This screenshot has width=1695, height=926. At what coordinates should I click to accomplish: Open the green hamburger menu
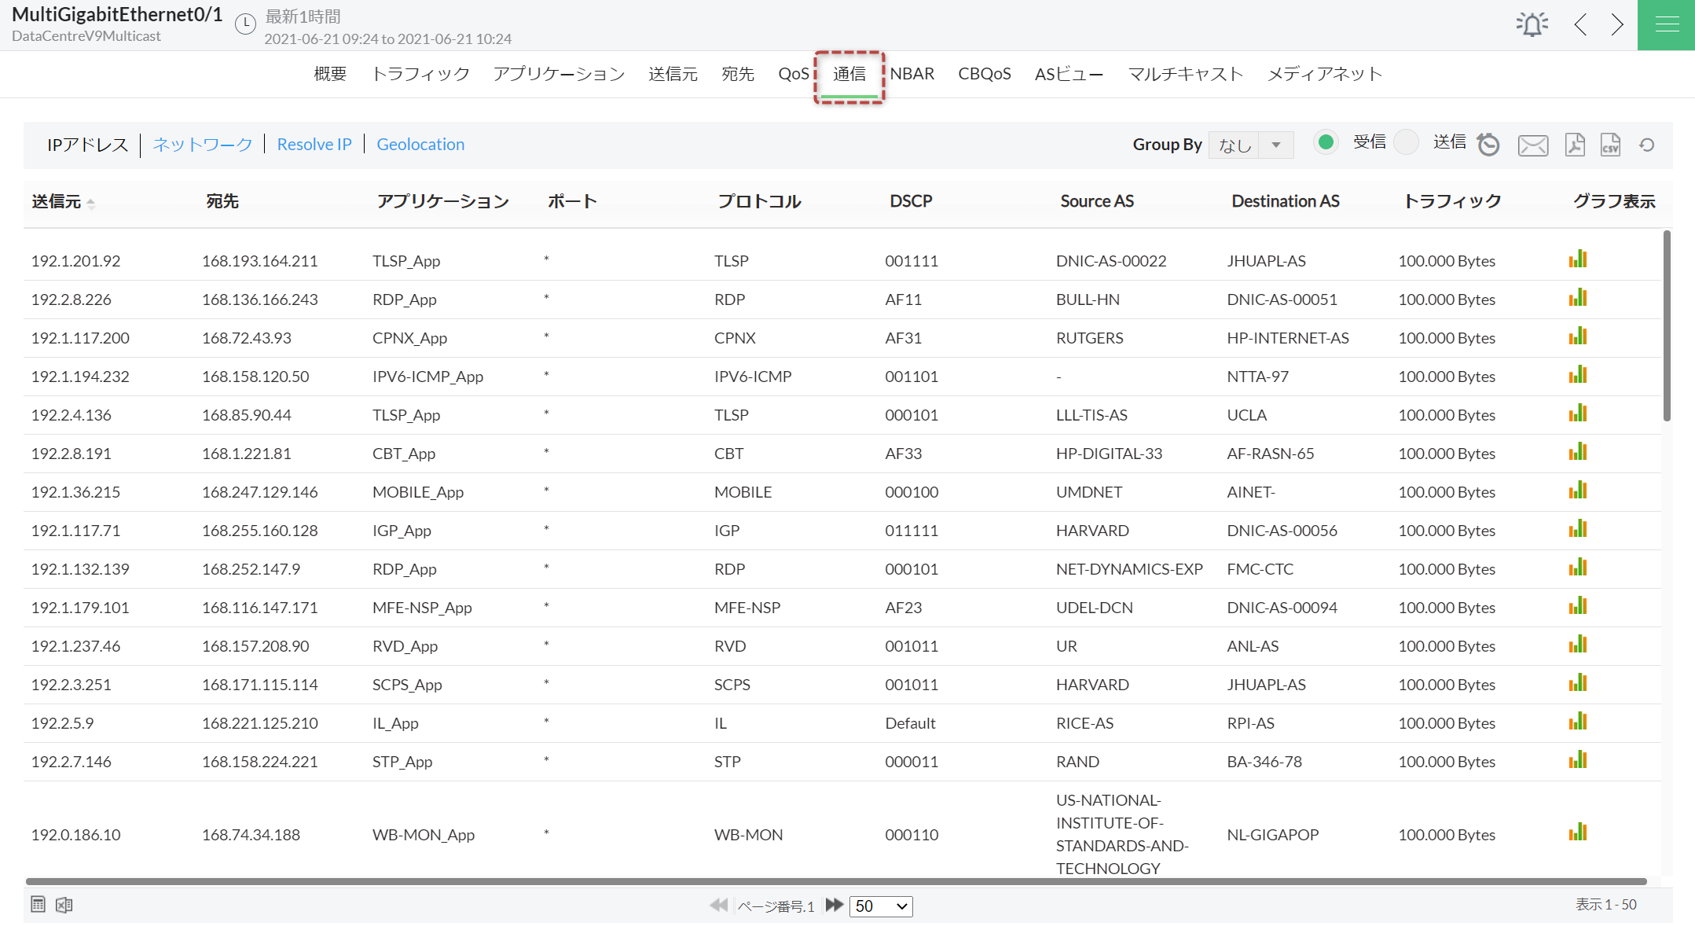(1666, 25)
